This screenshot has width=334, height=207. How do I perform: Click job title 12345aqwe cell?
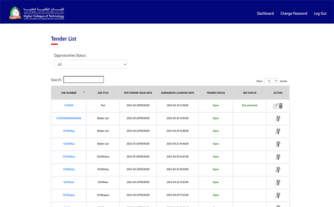(103, 195)
